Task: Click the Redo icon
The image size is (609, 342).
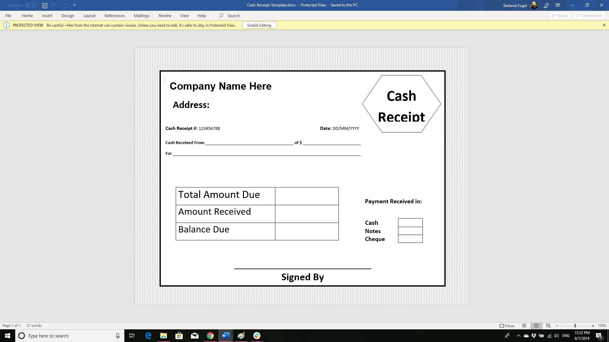Action: [x=66, y=5]
